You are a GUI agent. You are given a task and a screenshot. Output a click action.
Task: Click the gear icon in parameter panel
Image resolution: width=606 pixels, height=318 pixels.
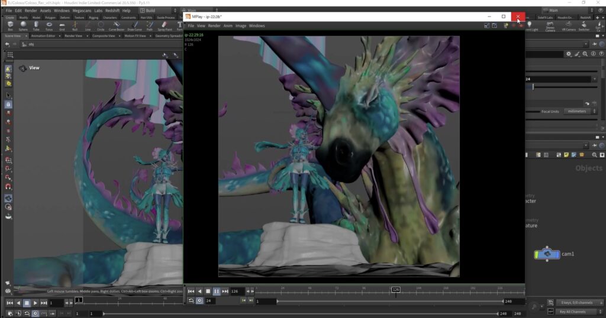(569, 54)
